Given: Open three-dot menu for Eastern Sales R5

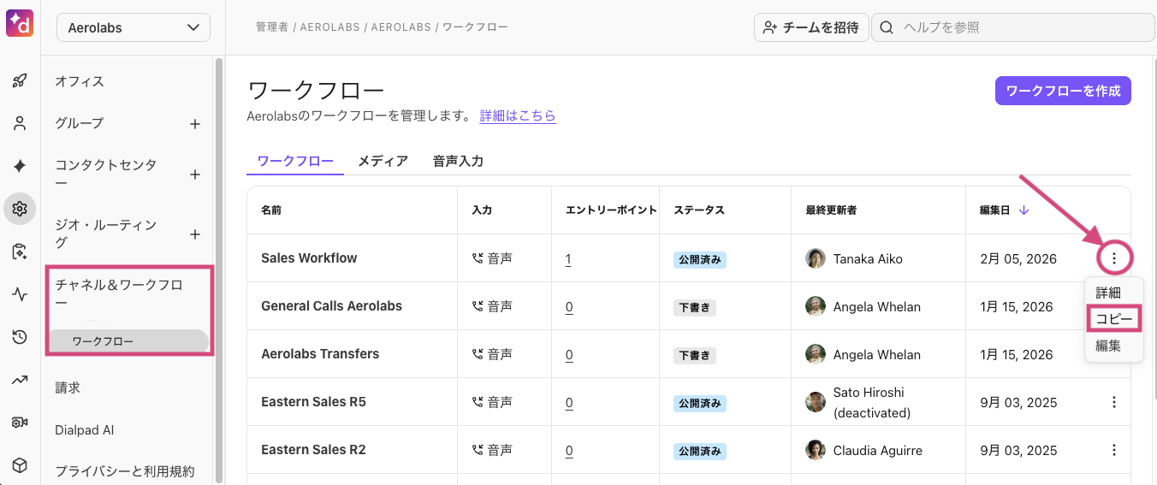Looking at the screenshot, I should tap(1113, 402).
